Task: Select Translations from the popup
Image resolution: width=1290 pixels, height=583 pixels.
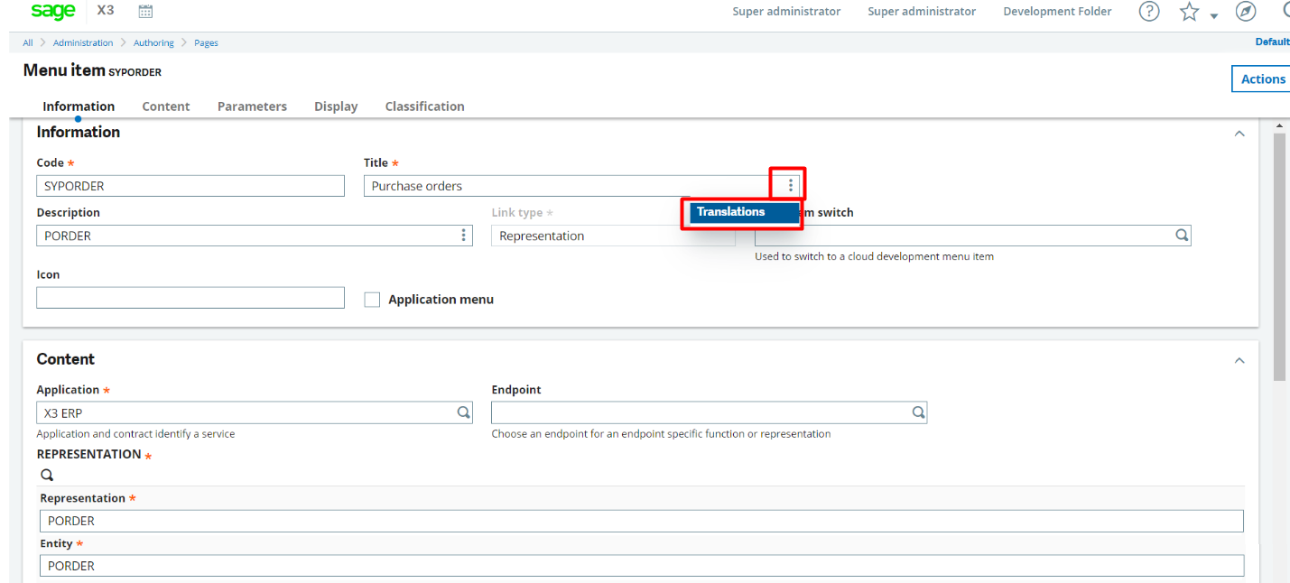Action: 741,212
